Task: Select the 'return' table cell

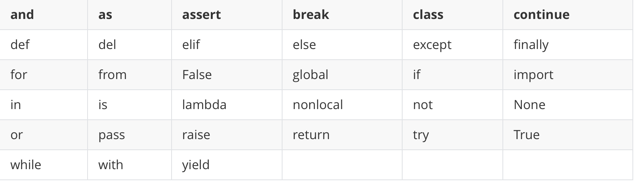Action: (342, 135)
